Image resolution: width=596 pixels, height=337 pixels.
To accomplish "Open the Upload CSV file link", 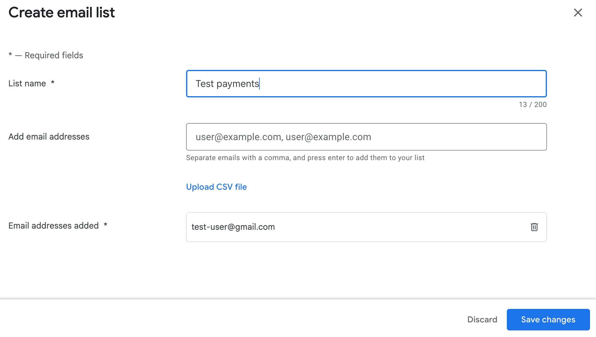I will pyautogui.click(x=216, y=187).
